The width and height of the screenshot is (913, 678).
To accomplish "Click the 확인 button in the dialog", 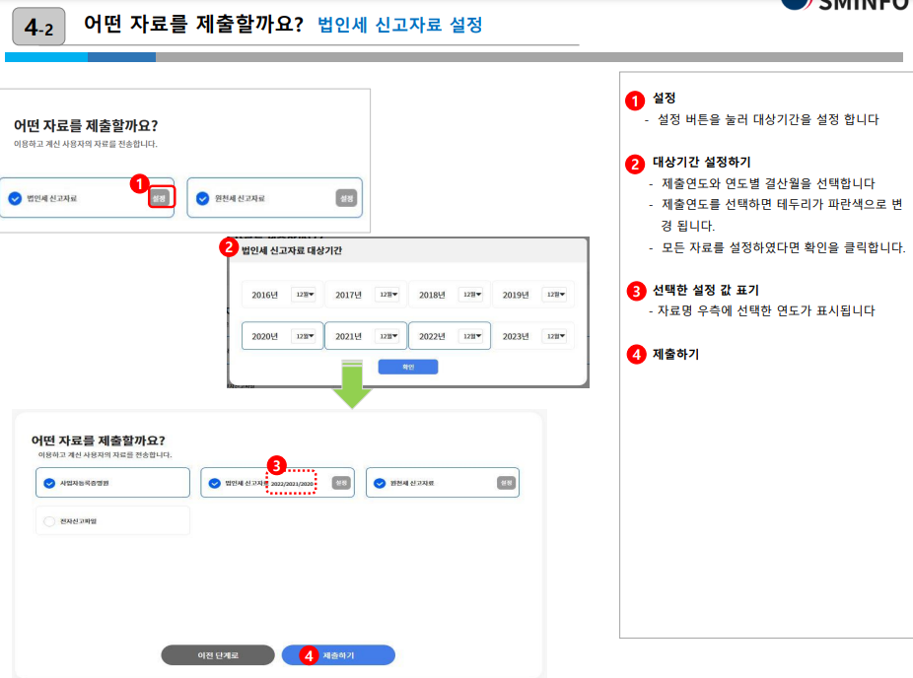I will pyautogui.click(x=407, y=367).
